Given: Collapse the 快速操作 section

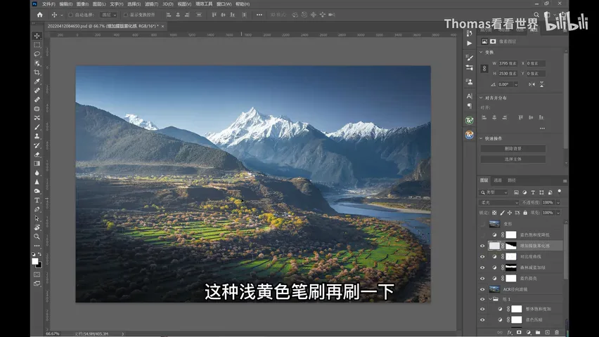Looking at the screenshot, I should click(x=481, y=138).
